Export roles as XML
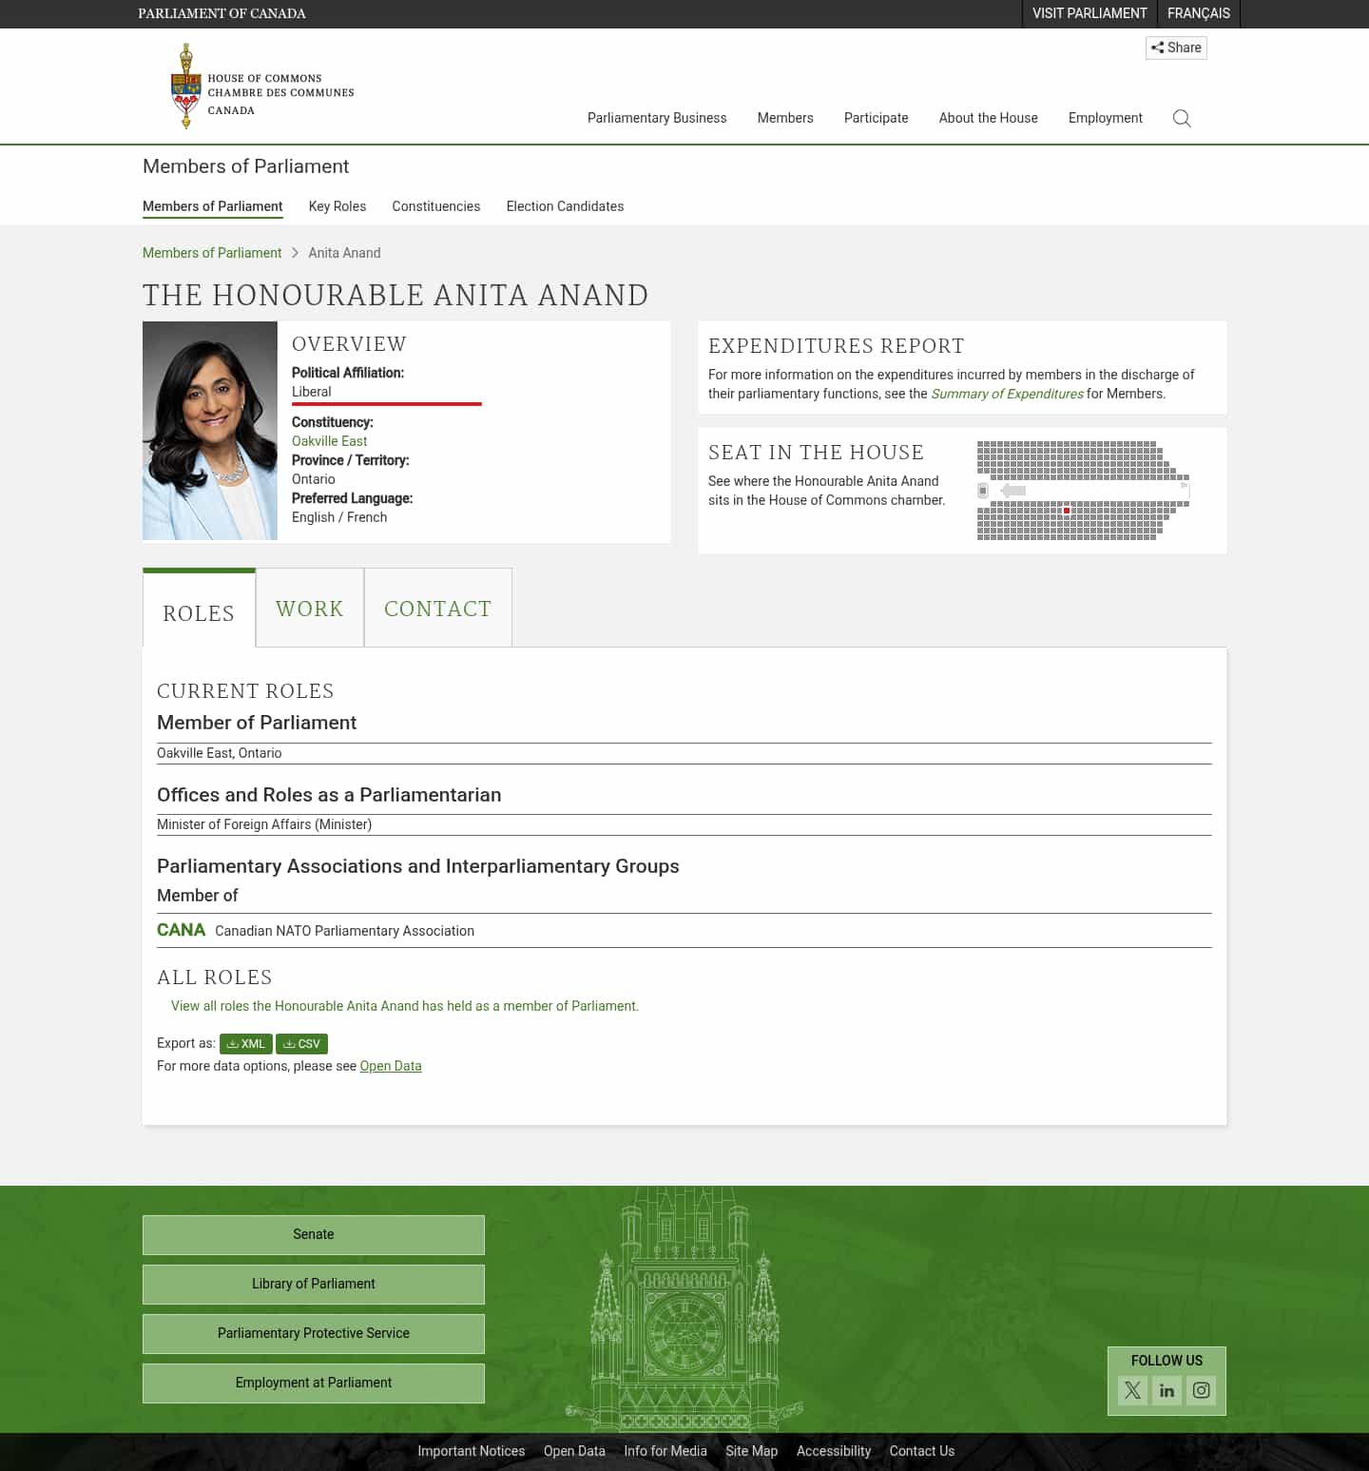1369x1471 pixels. [245, 1043]
